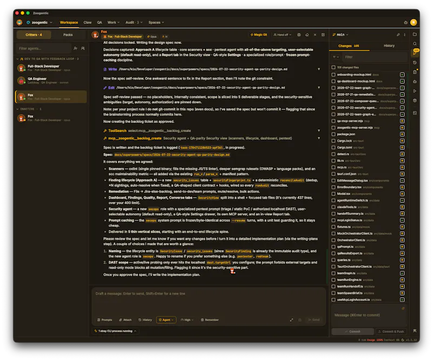This screenshot has height=360, width=433.
Task: Switch to the Workspace tab
Action: (69, 23)
